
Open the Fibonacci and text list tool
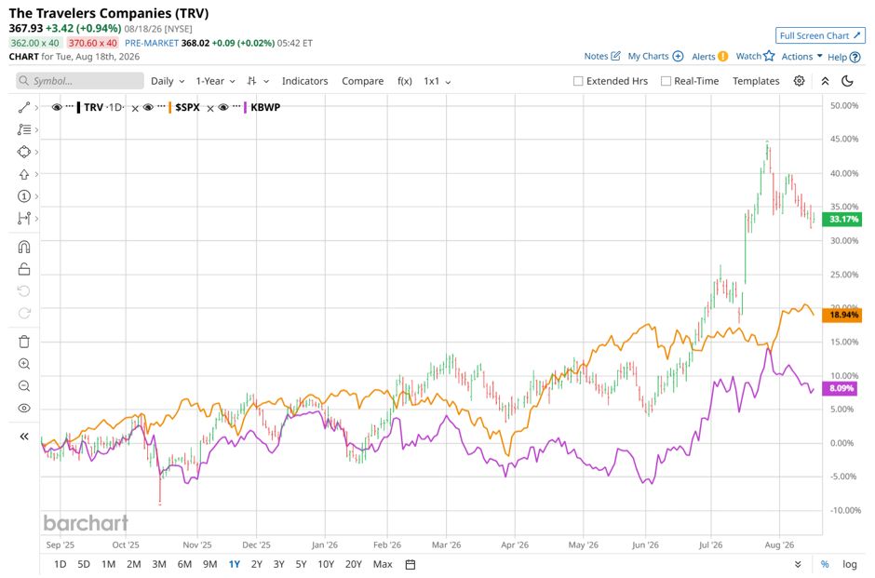point(23,129)
